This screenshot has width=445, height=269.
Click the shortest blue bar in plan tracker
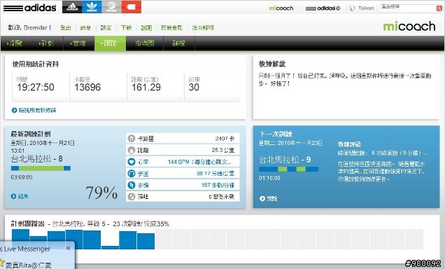pyautogui.click(x=110, y=247)
